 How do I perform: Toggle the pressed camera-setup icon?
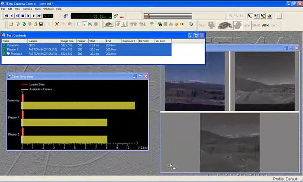[x=118, y=24]
